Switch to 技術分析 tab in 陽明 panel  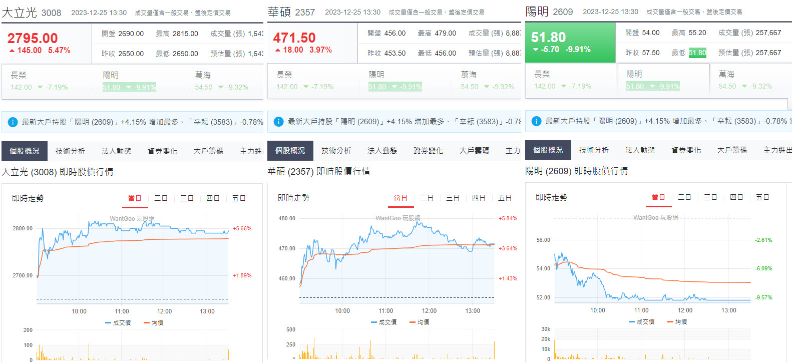[594, 150]
